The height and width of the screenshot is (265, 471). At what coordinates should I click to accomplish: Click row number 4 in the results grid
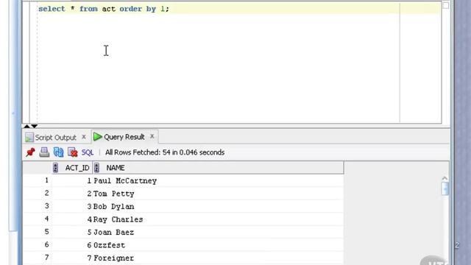[x=46, y=219]
